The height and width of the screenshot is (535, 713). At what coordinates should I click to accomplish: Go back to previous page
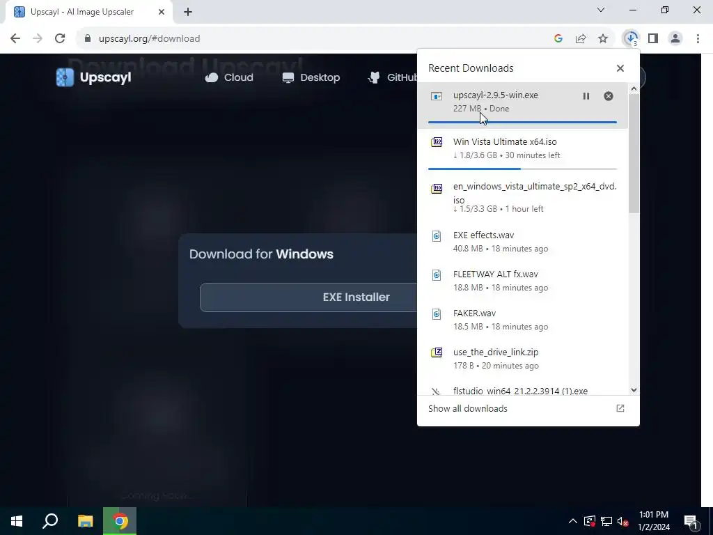(x=15, y=39)
